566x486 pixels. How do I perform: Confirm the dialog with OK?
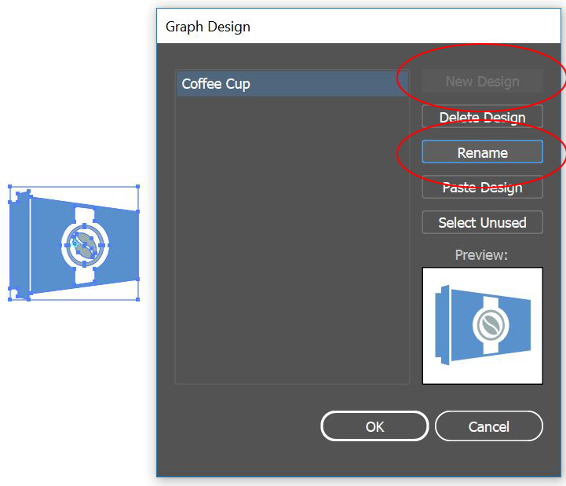click(x=374, y=426)
